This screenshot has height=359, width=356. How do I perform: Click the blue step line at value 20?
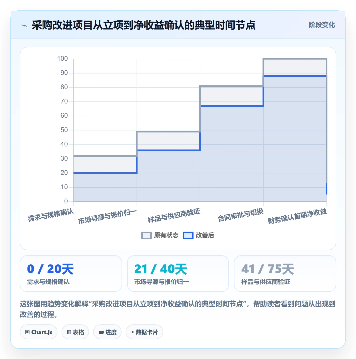(x=105, y=173)
